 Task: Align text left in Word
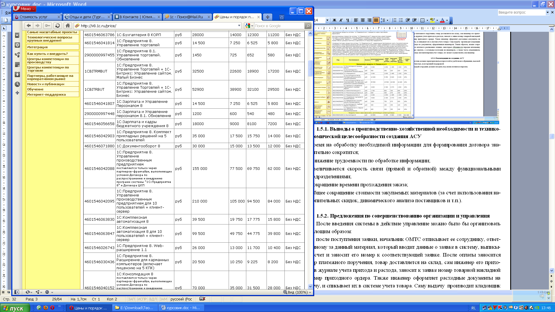tap(356, 20)
